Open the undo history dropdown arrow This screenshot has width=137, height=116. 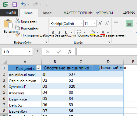28,5
